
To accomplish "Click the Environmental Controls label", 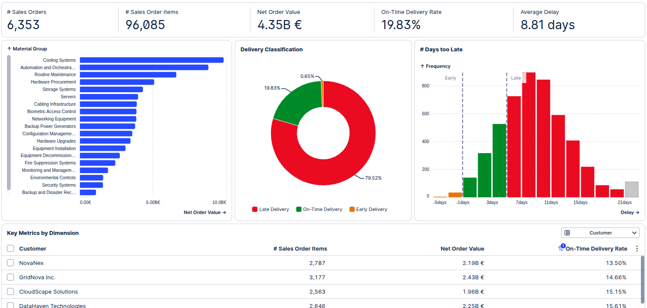I will 53,177.
